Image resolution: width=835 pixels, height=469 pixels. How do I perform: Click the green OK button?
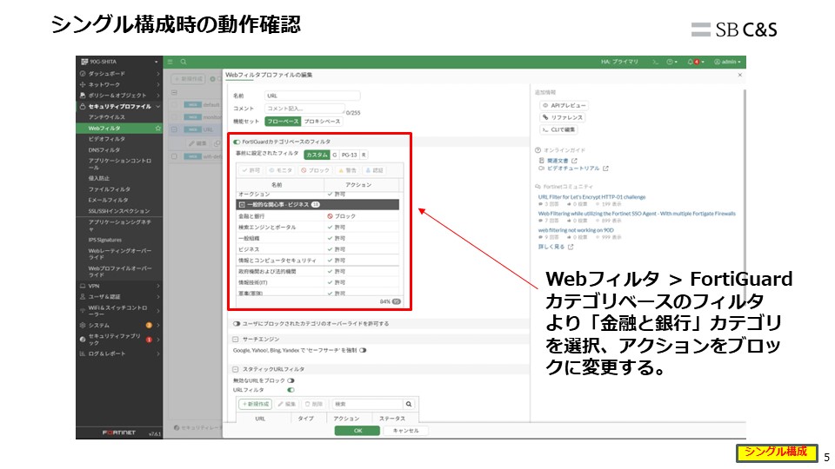[x=358, y=430]
